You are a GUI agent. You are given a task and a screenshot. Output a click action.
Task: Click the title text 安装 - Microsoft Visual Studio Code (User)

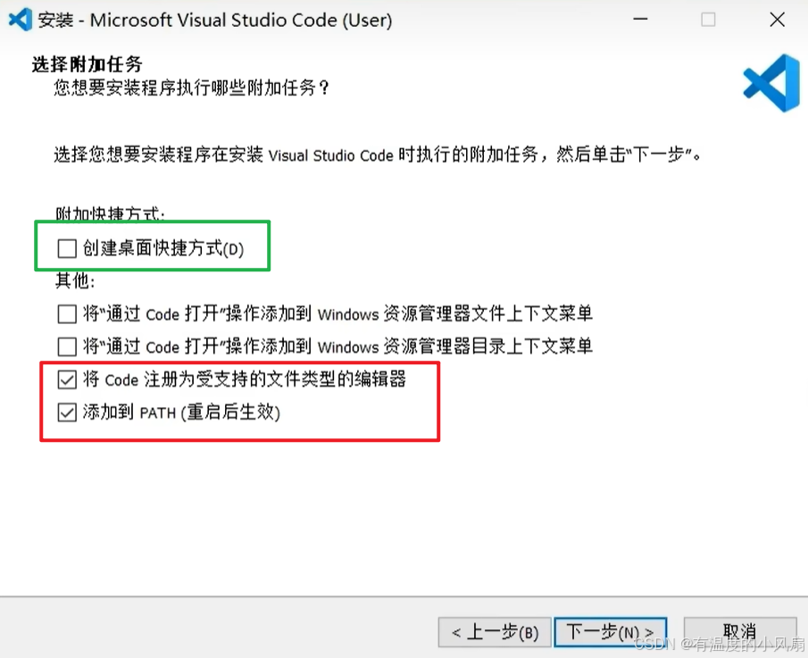pos(215,21)
